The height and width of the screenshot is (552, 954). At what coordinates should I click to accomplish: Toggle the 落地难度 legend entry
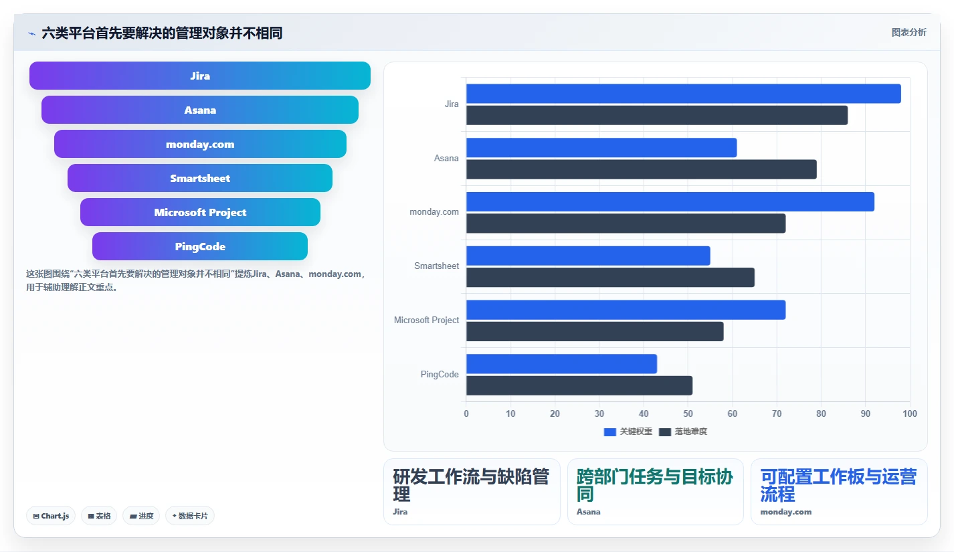click(x=683, y=432)
